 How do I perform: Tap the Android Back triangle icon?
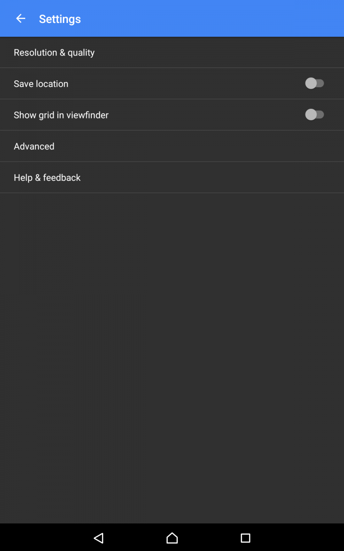[99, 538]
